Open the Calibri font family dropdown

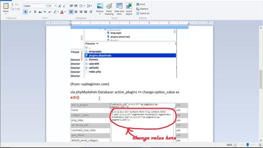[x=46, y=6]
